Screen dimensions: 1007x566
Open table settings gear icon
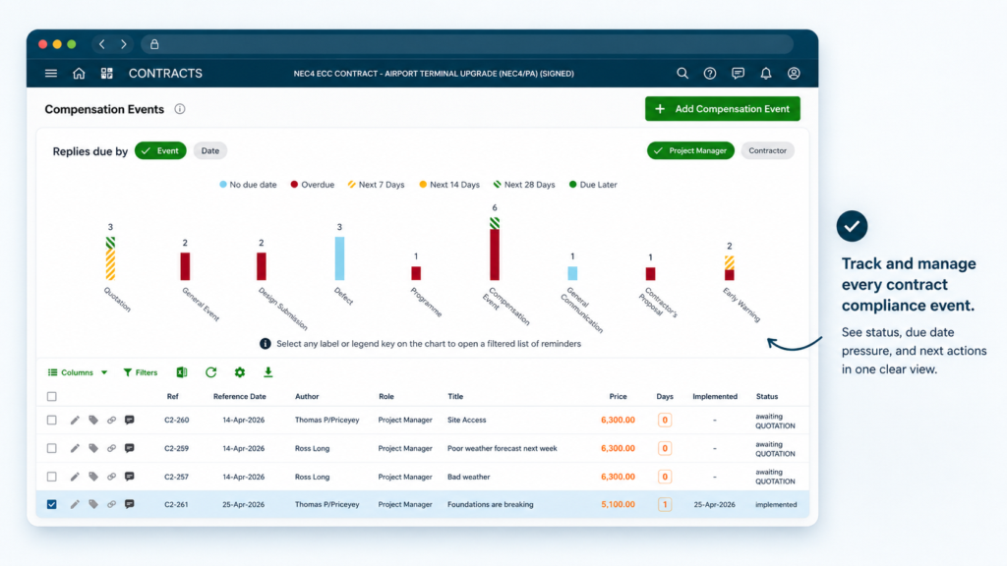point(240,372)
